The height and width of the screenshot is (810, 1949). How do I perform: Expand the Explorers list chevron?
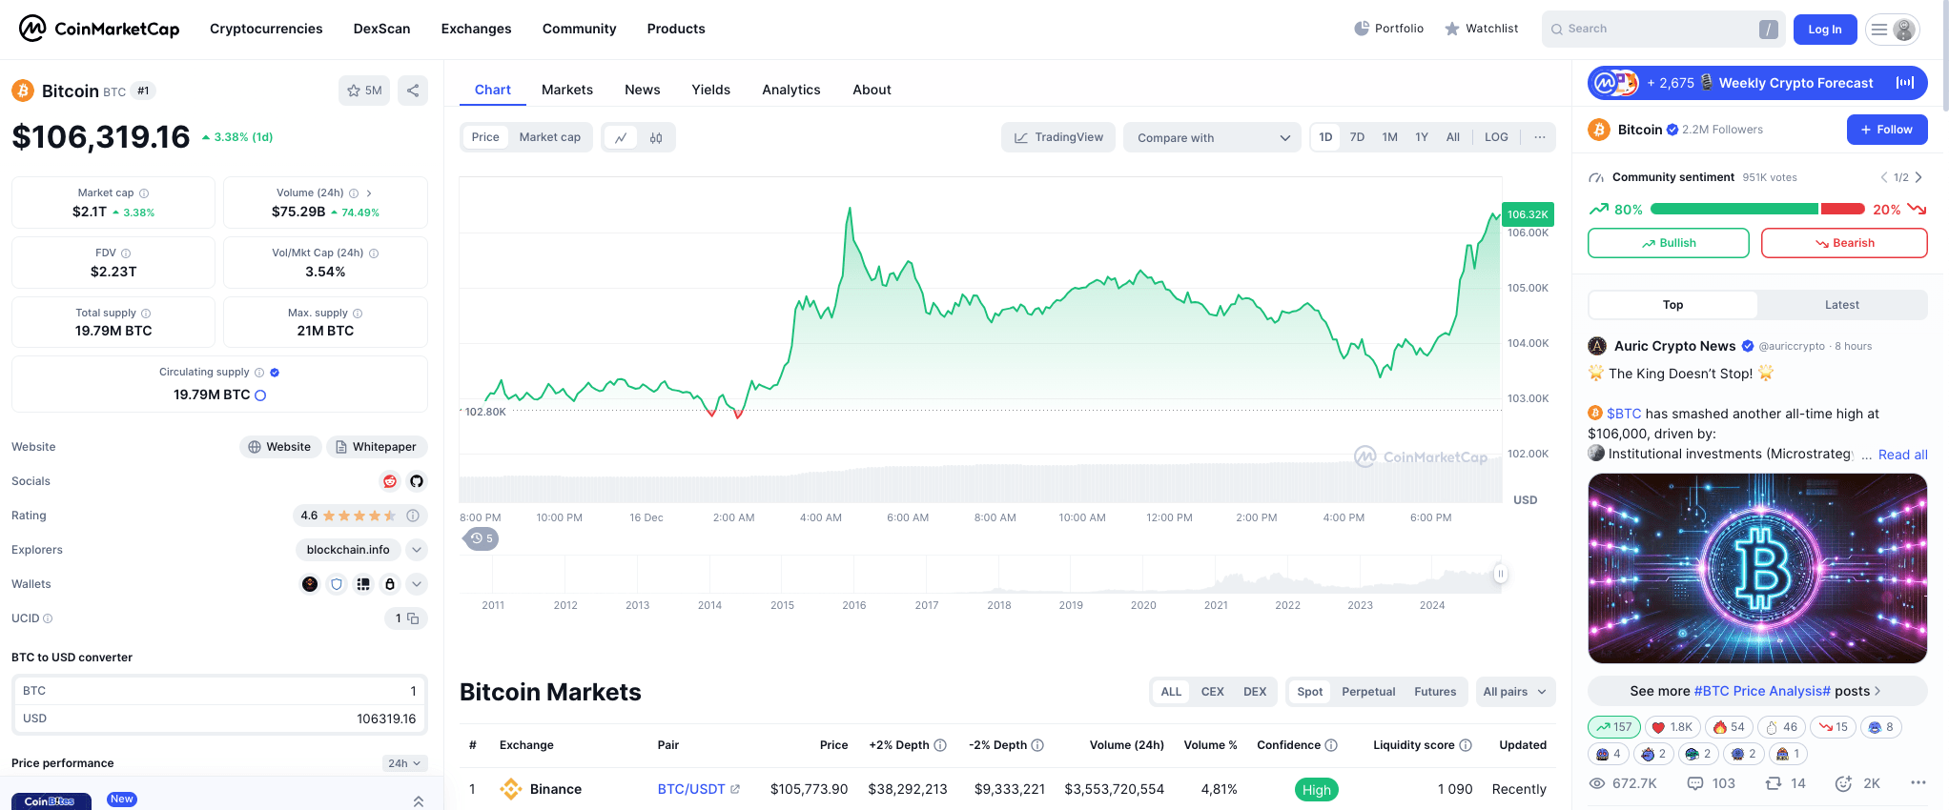click(x=417, y=550)
